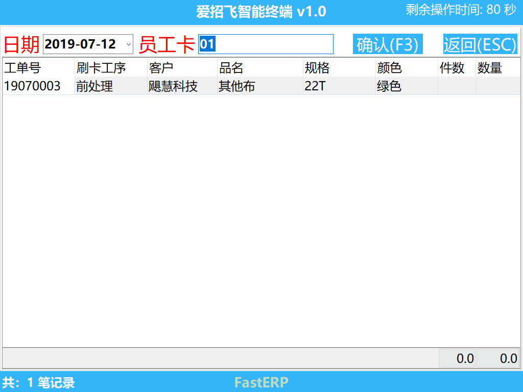Click the 品名 column header
Viewport: 523px width, 392px height.
260,68
